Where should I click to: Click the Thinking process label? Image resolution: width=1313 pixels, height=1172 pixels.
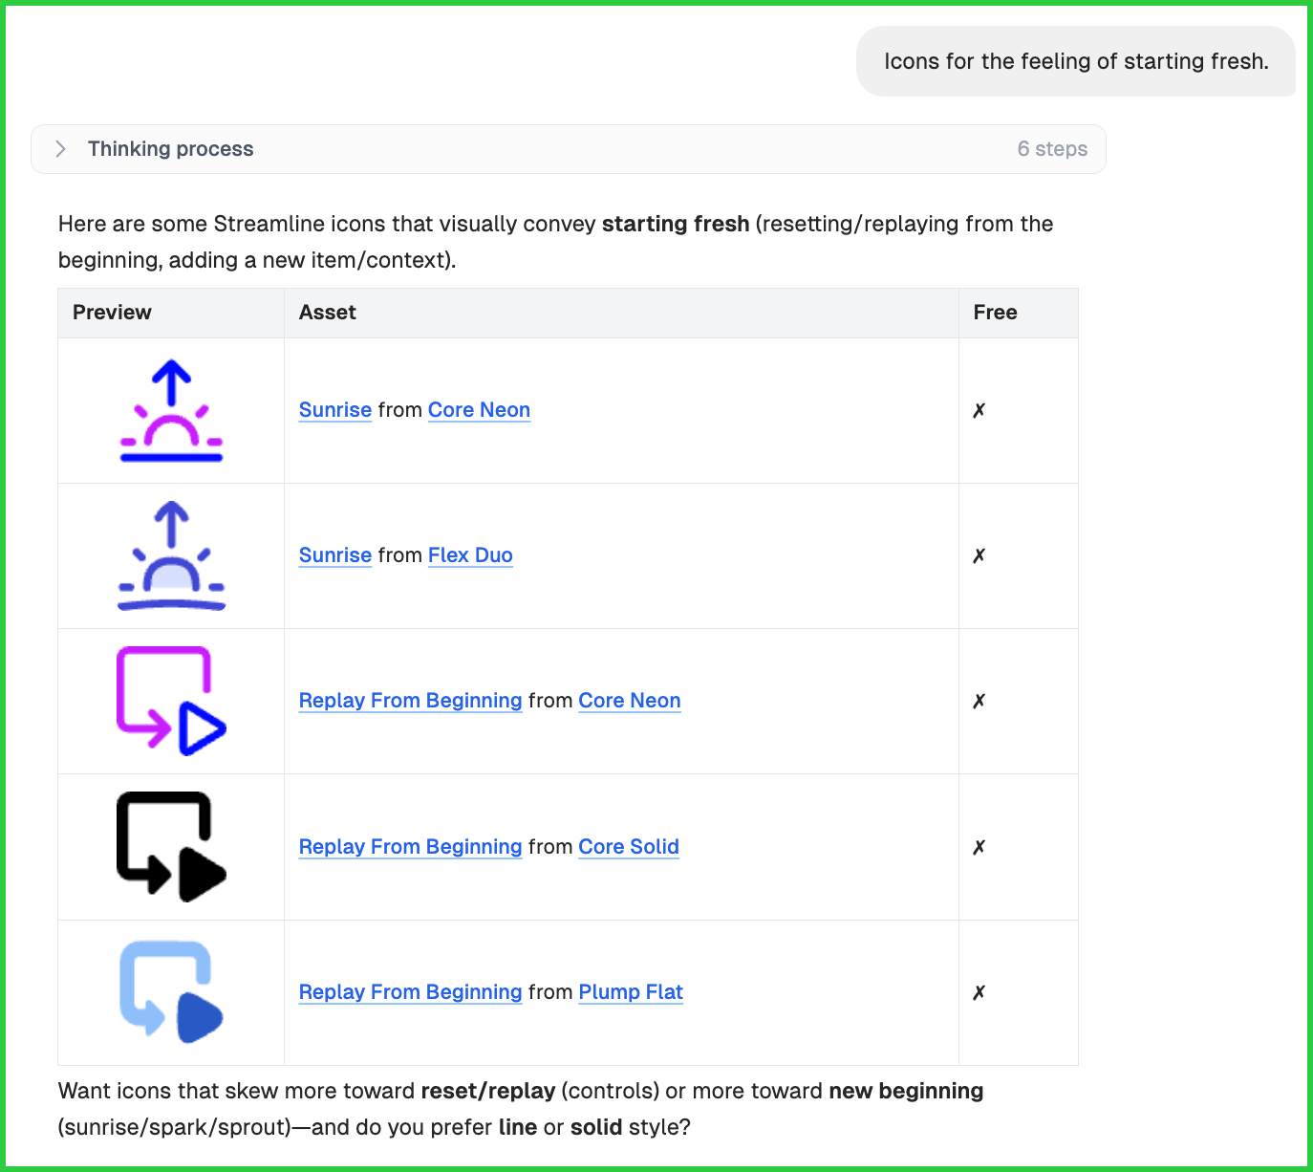coord(171,149)
